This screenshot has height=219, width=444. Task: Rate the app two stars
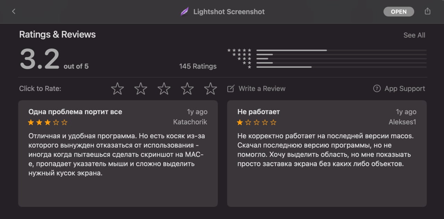coord(141,89)
